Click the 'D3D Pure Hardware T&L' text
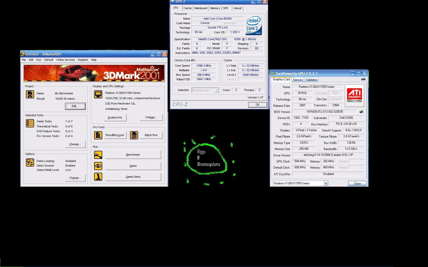This screenshot has width=428, height=267. (121, 103)
